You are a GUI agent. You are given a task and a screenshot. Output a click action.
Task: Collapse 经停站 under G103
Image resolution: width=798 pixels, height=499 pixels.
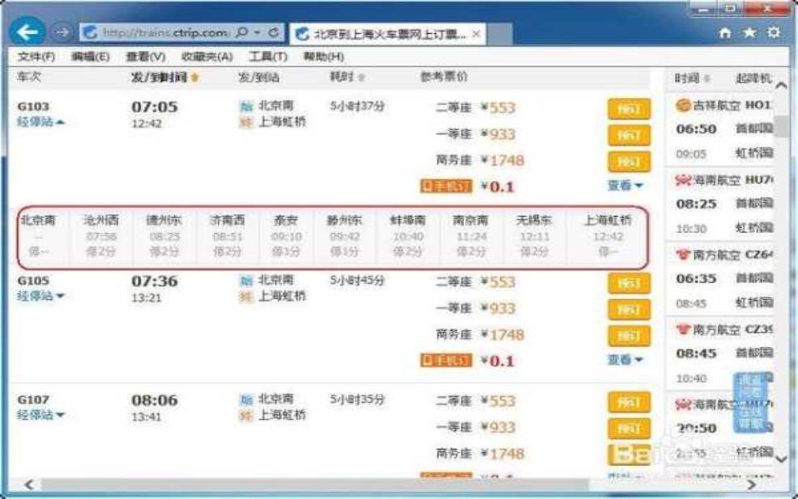pyautogui.click(x=41, y=122)
